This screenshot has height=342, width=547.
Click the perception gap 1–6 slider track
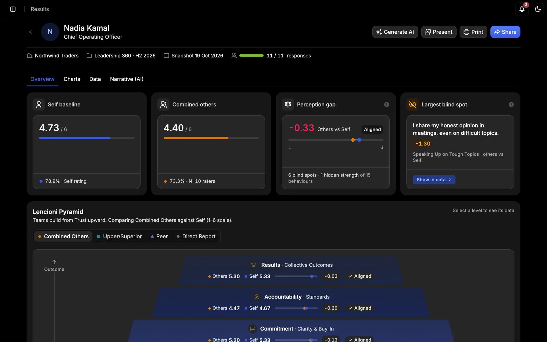point(336,140)
